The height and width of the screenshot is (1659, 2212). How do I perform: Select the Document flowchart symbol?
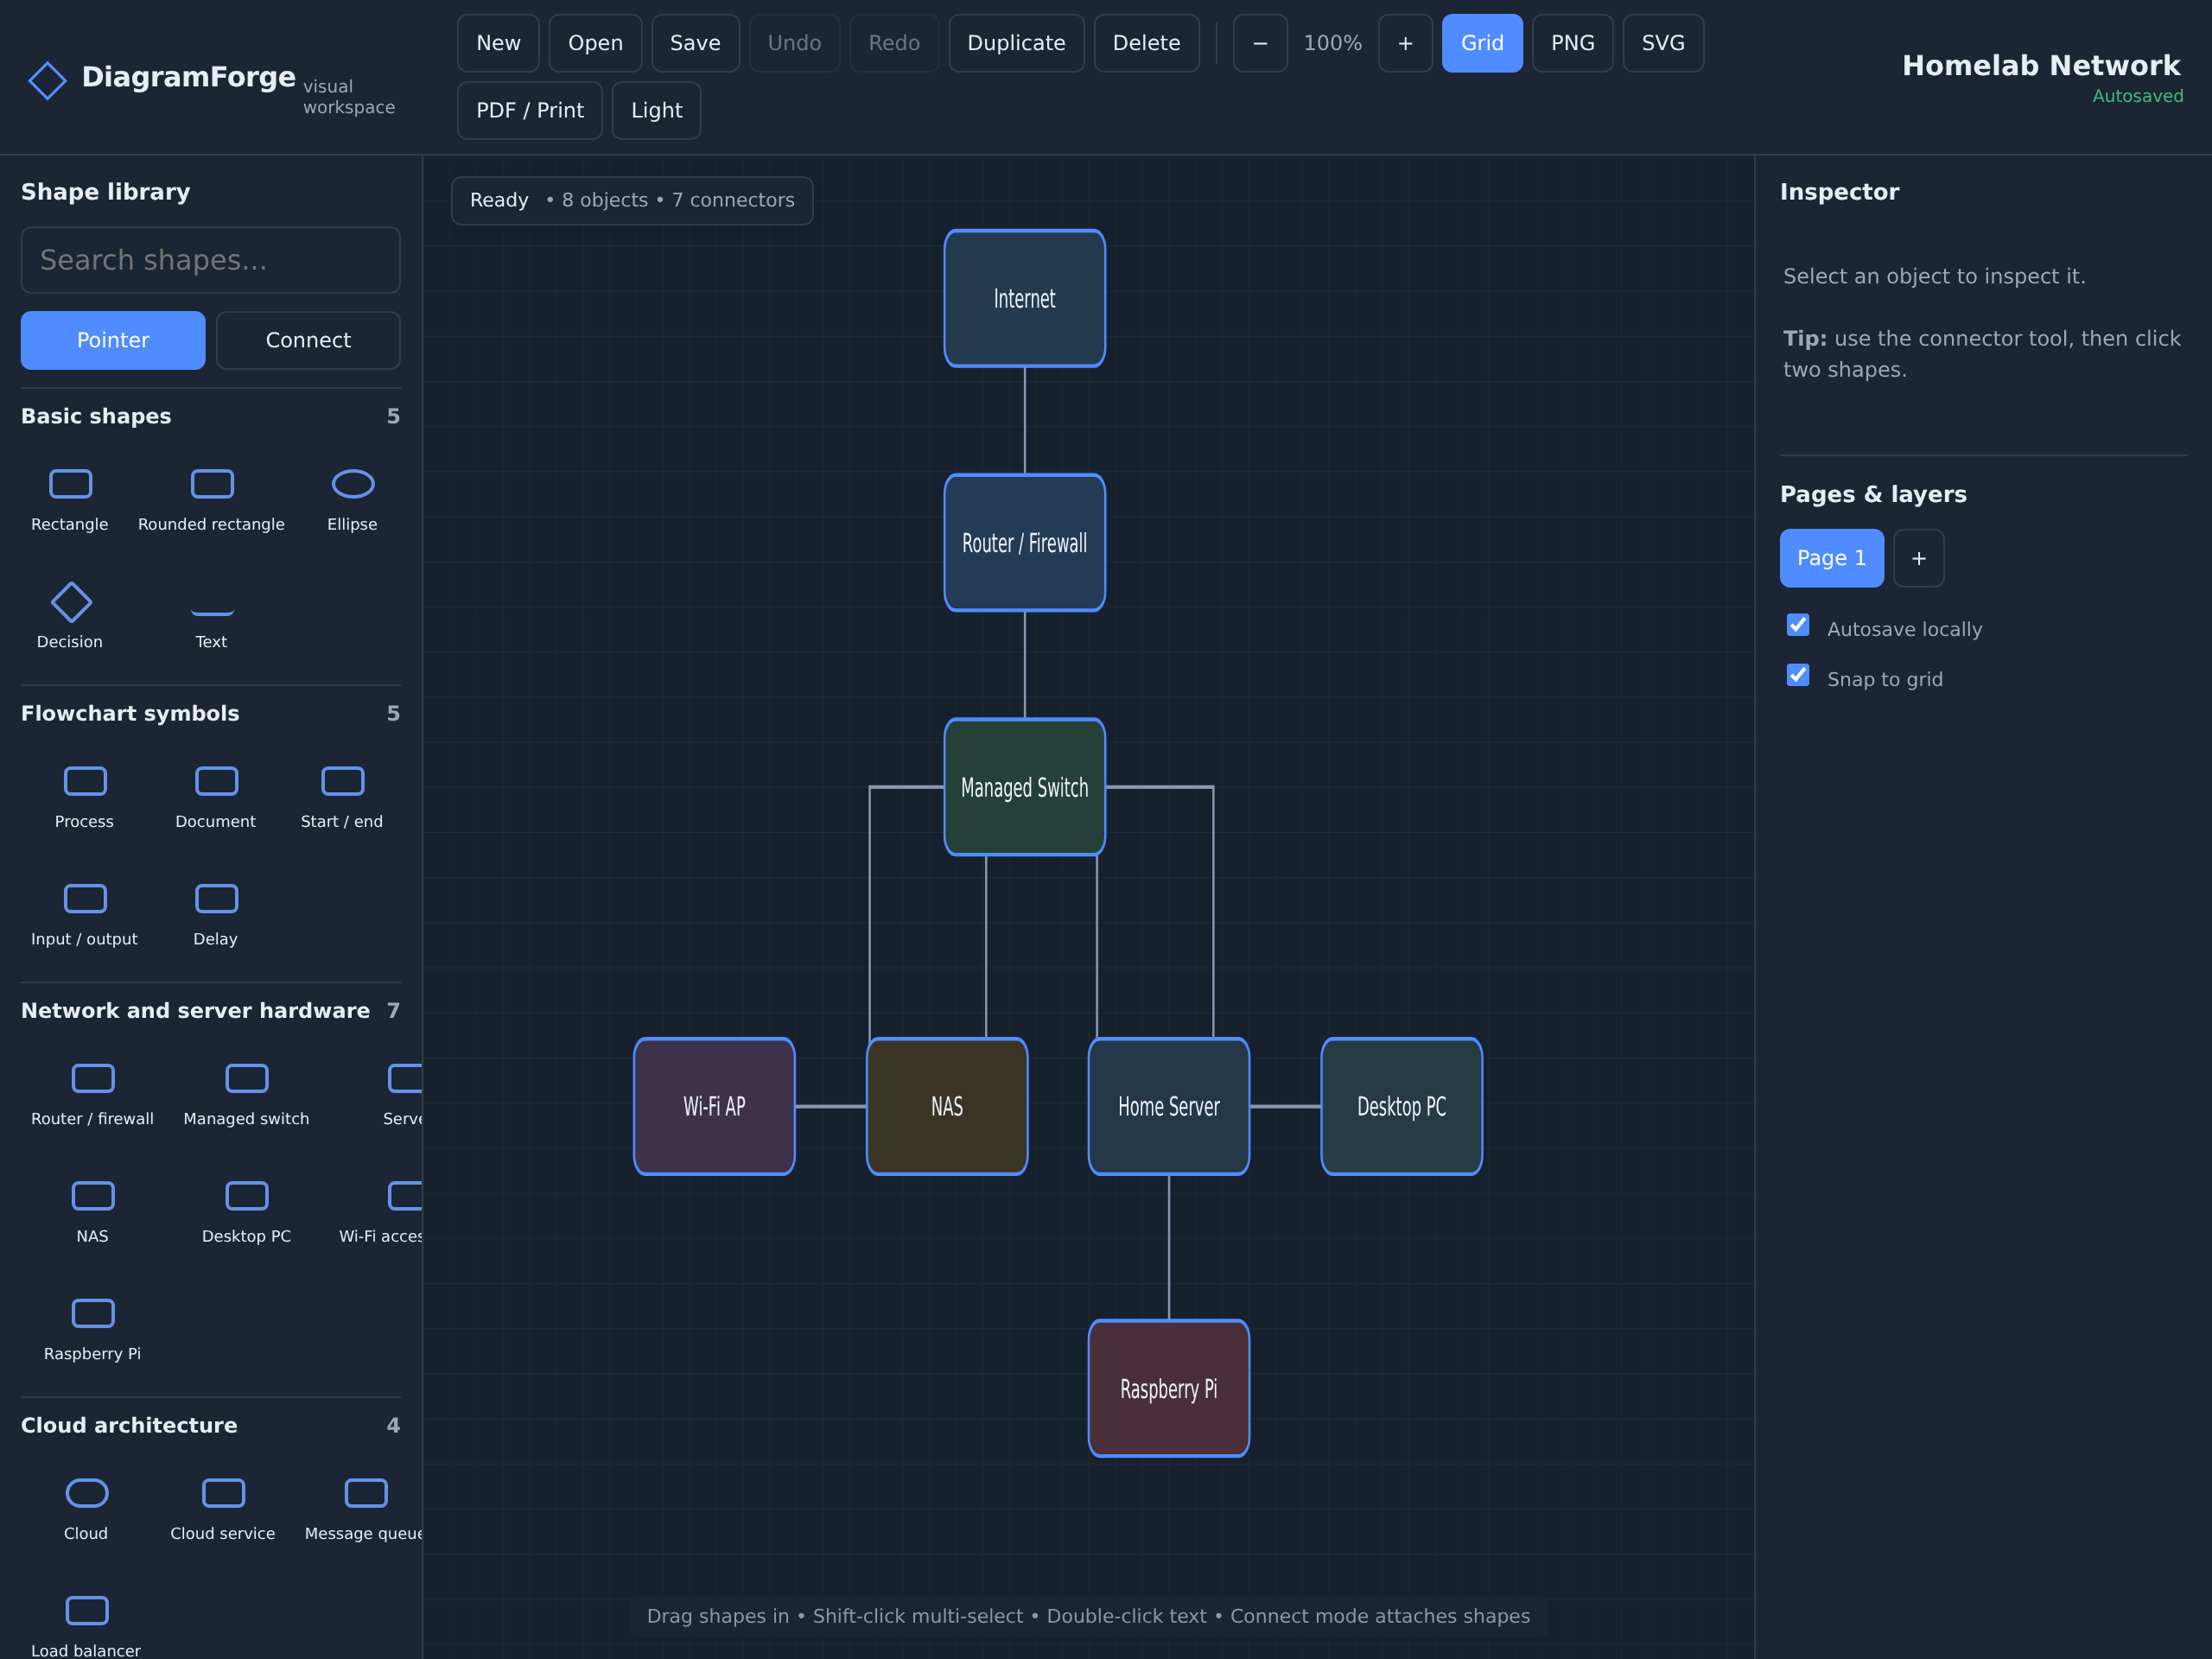pos(216,781)
